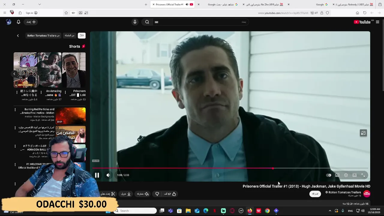The width and height of the screenshot is (384, 216).
Task: Open the browser hamburger menu
Action: coord(4,13)
